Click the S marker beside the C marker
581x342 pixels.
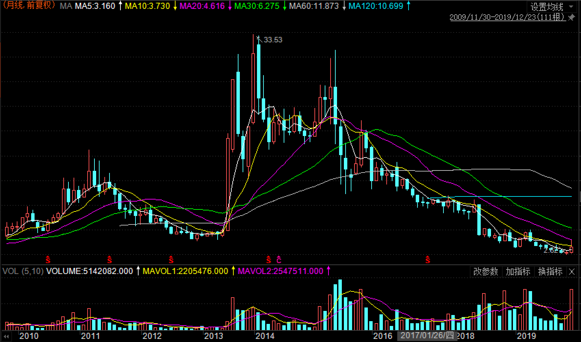pyautogui.click(x=269, y=260)
